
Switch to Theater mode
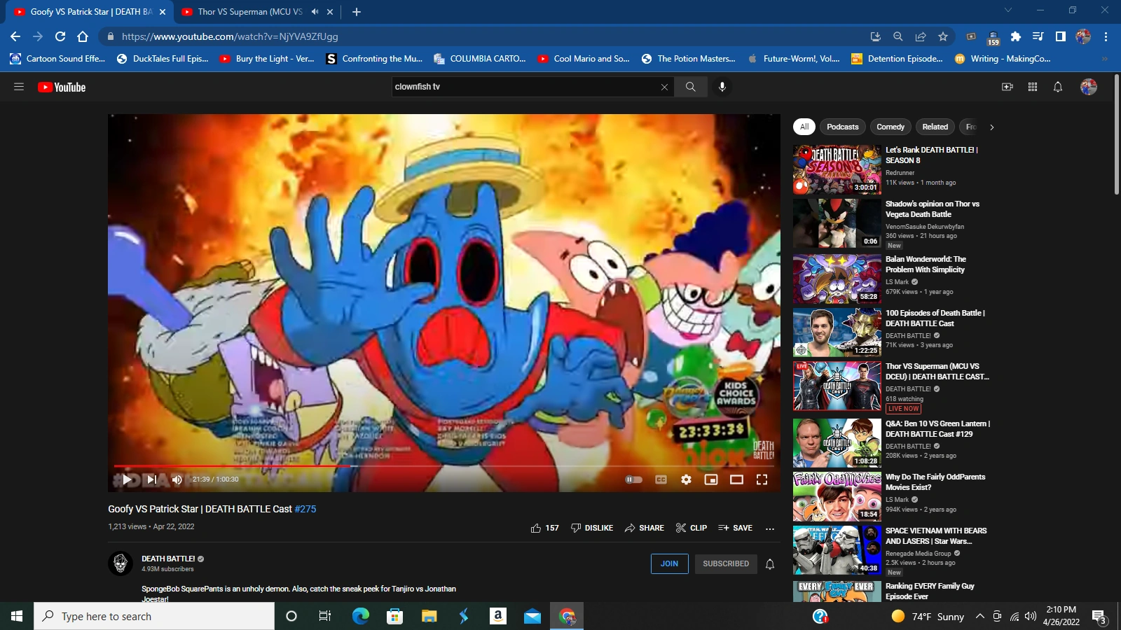[x=736, y=479]
